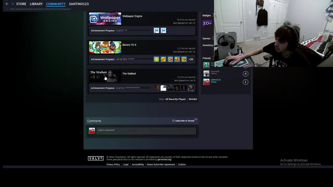The height and width of the screenshot is (187, 333).
Task: Show the +35 more Bloons achievements
Action: 191,59
